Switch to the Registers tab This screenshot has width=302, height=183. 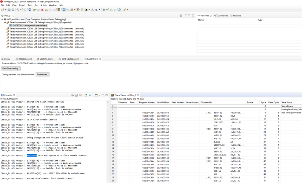click(x=235, y=15)
